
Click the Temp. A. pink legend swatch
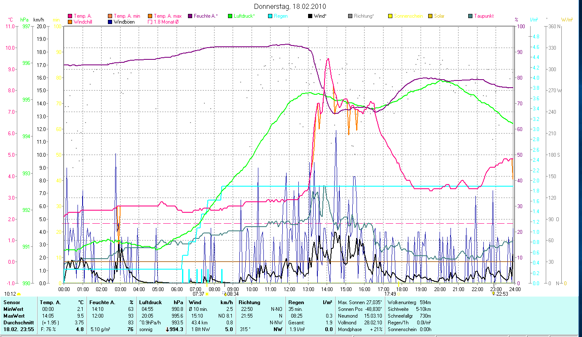coord(70,16)
